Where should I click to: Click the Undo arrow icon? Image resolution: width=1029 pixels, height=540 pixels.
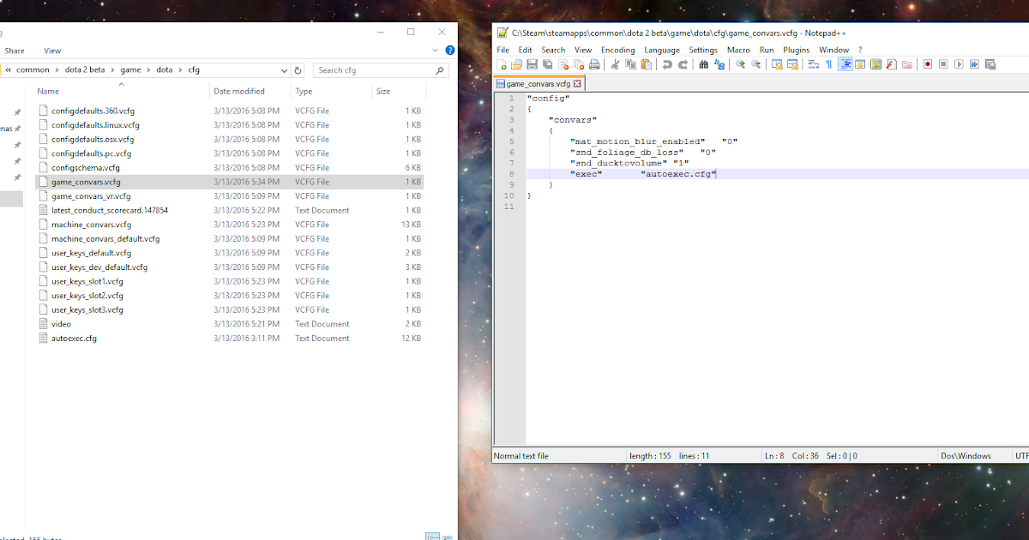667,64
